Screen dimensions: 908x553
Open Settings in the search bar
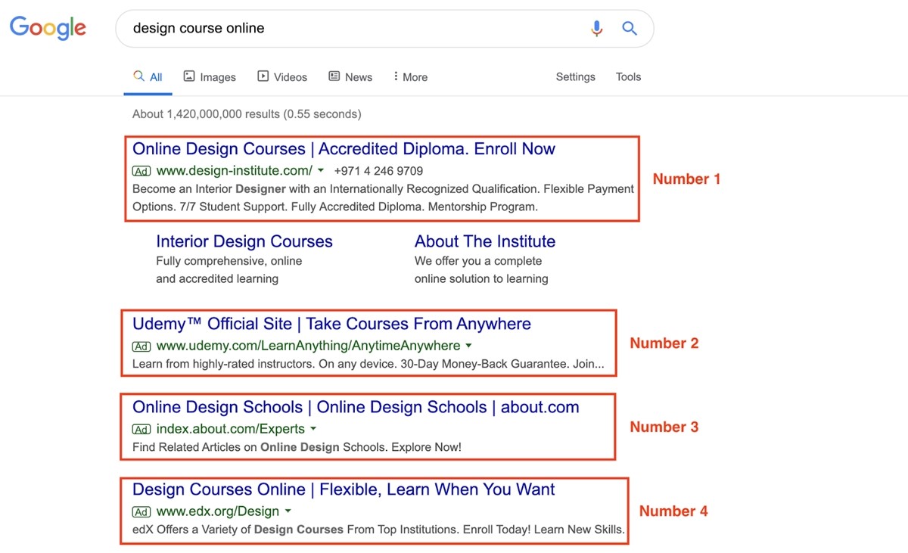coord(576,77)
